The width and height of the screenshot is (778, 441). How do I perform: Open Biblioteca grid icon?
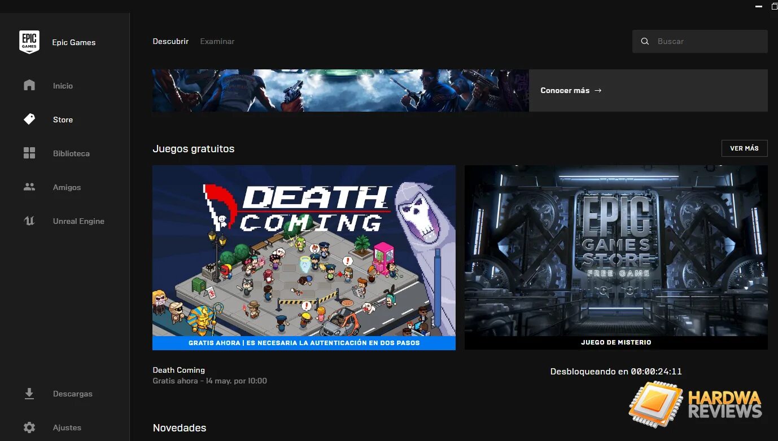coord(29,153)
